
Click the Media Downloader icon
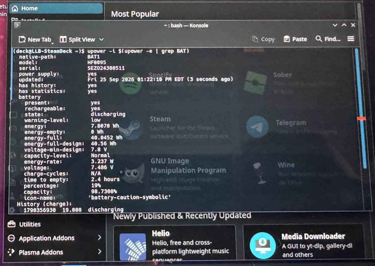click(263, 245)
